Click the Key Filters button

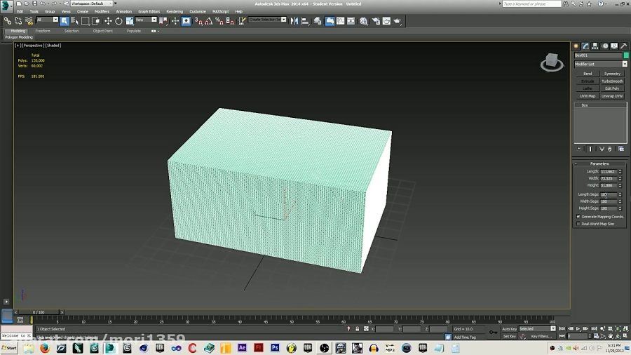coord(542,337)
